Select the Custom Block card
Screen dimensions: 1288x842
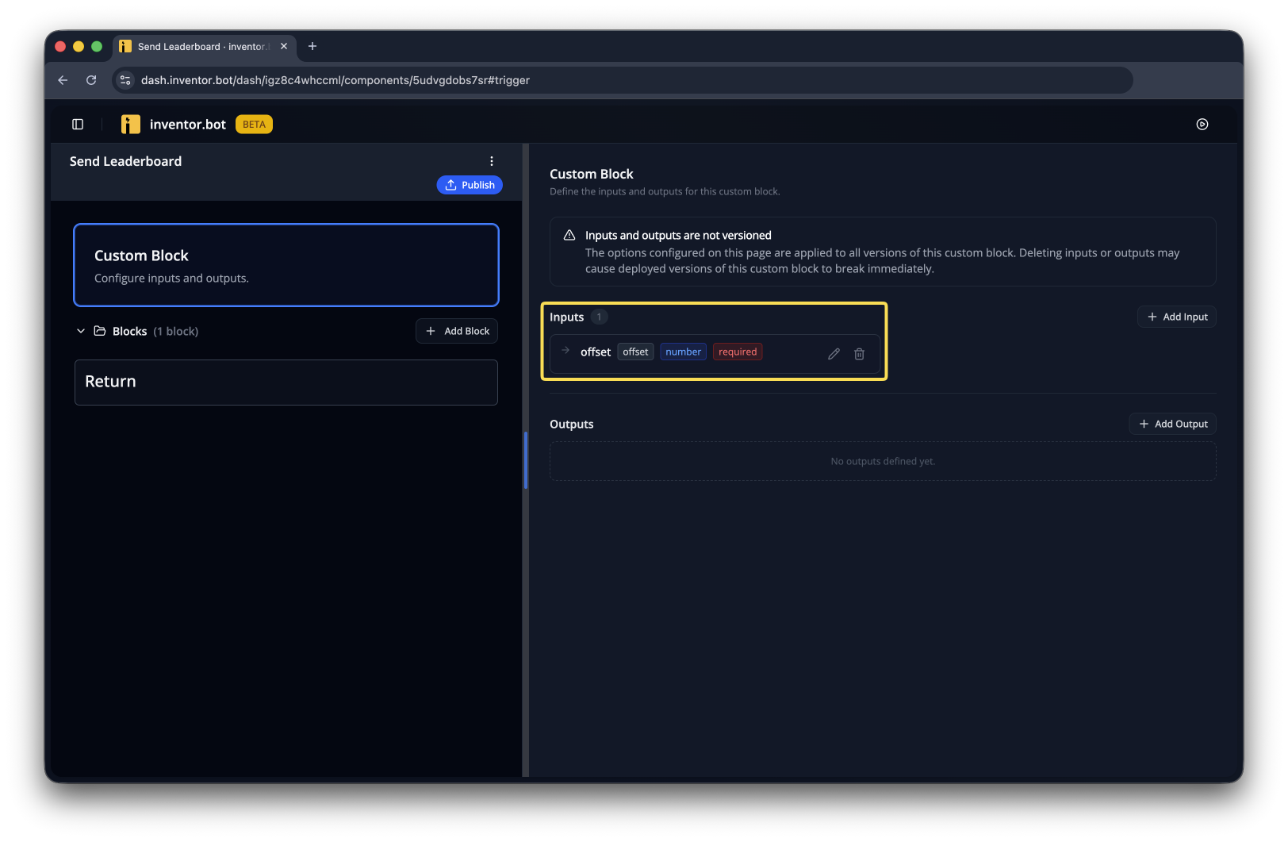[286, 265]
